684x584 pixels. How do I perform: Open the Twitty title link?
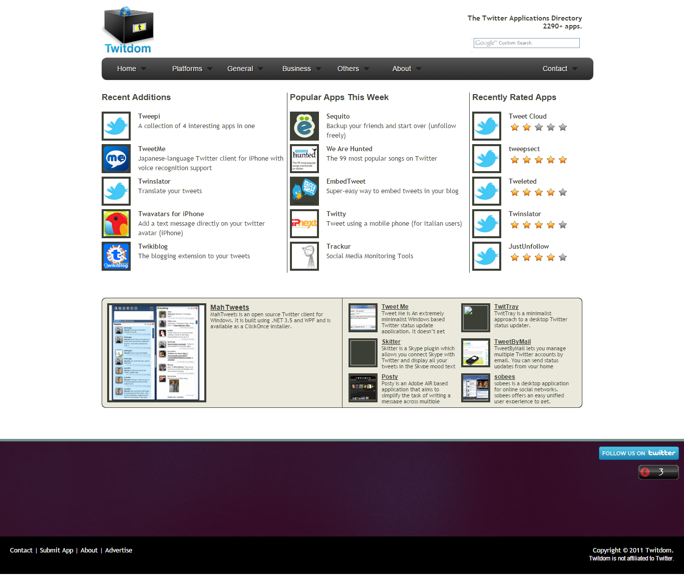coord(336,214)
